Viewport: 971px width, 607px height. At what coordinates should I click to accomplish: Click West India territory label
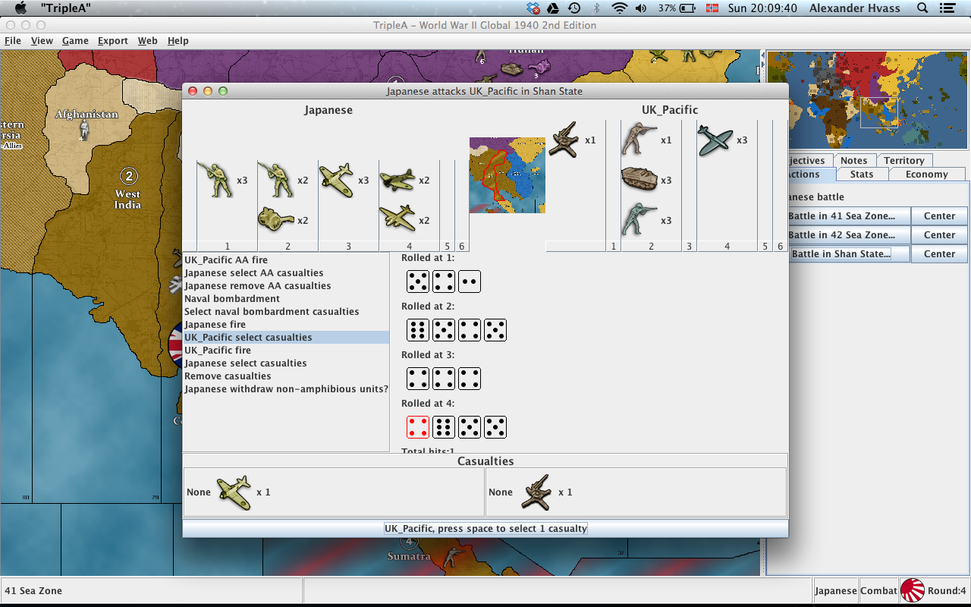point(127,199)
